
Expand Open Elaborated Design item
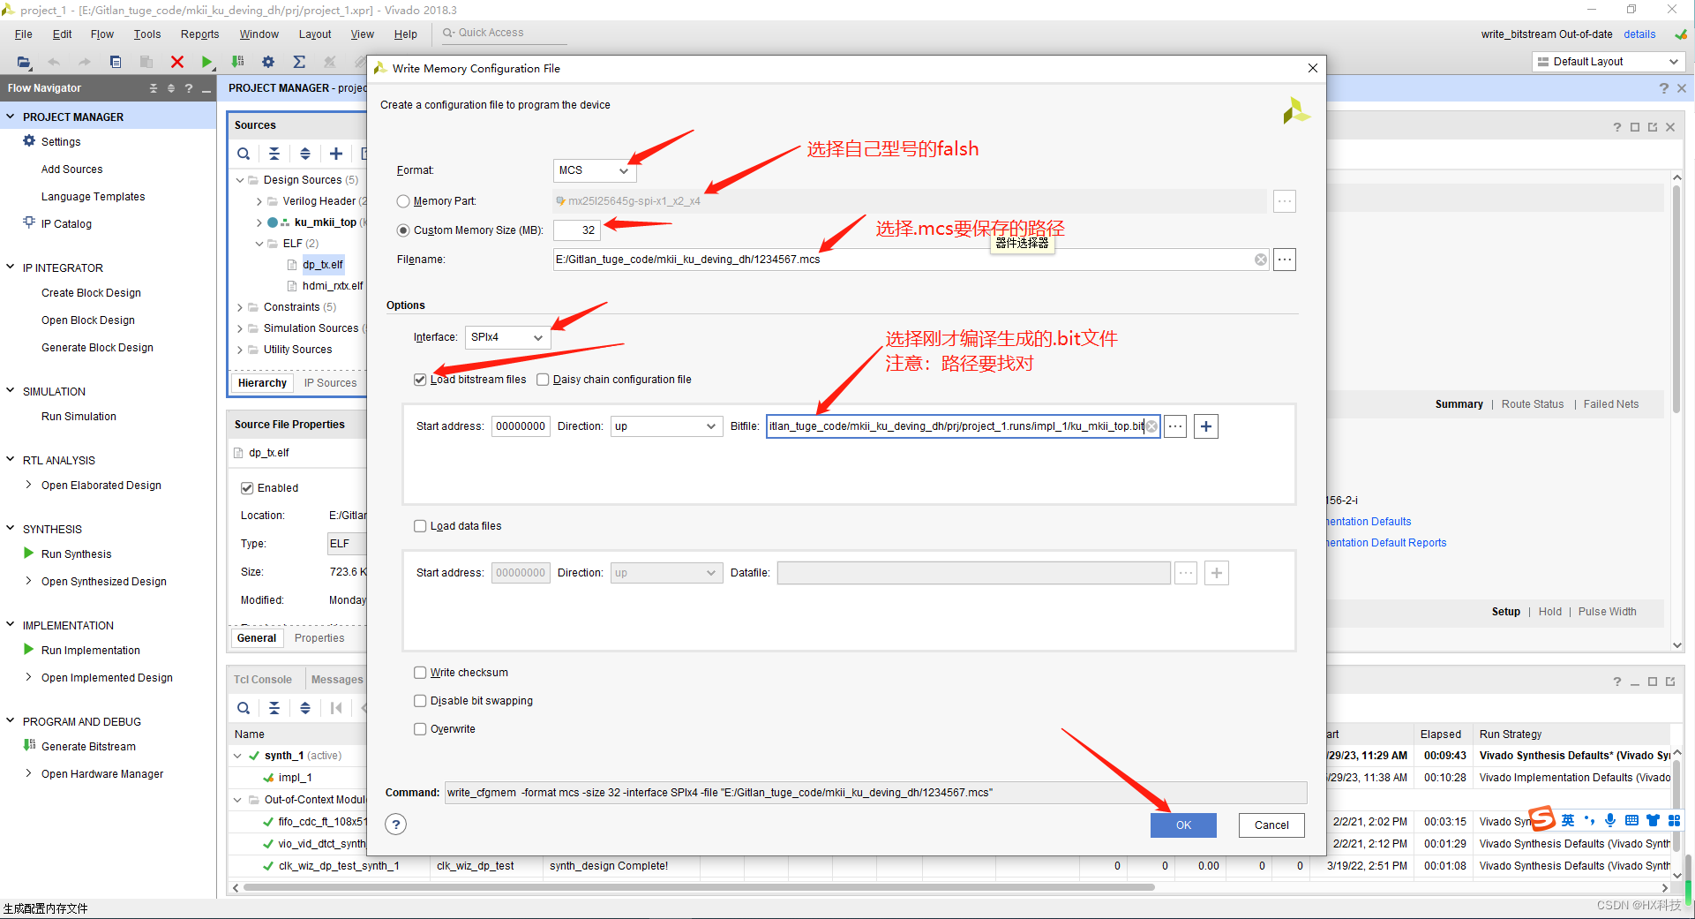point(29,485)
